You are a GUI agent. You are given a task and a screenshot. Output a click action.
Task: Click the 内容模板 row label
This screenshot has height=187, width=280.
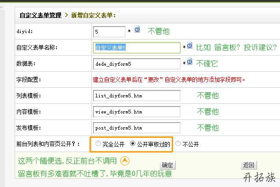(x=28, y=112)
